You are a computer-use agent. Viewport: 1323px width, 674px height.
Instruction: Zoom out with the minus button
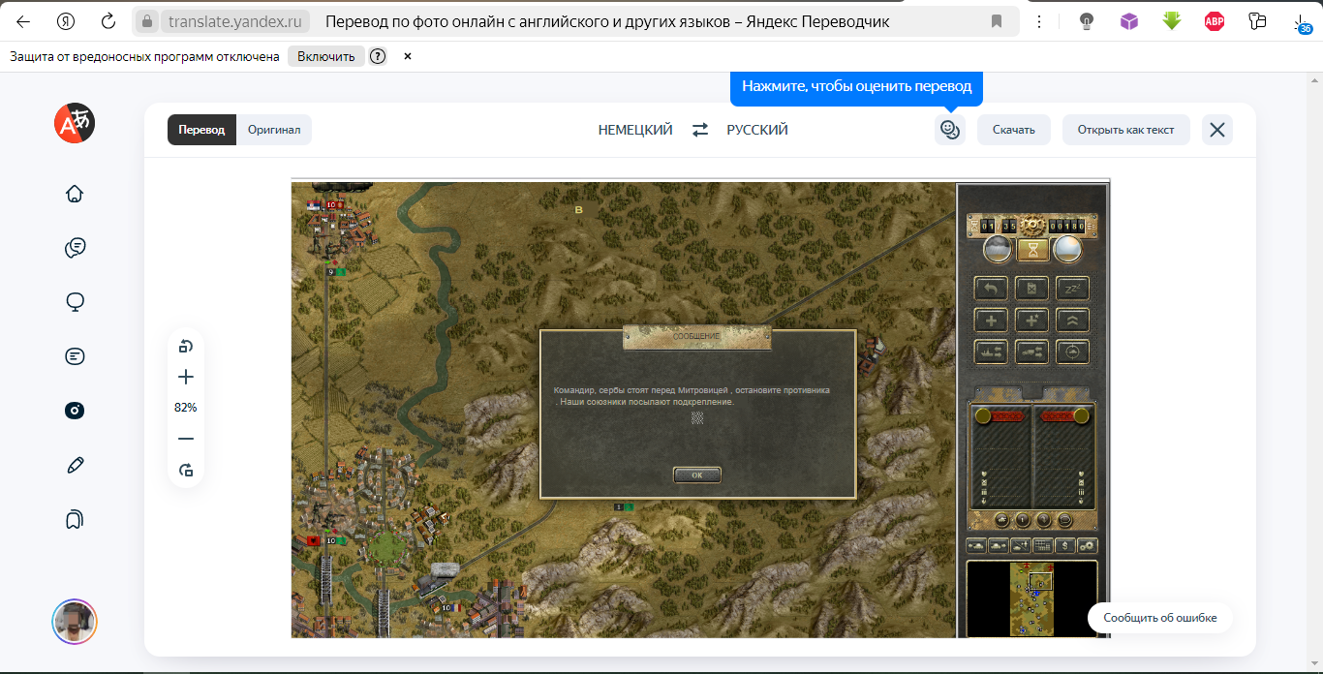pyautogui.click(x=186, y=439)
